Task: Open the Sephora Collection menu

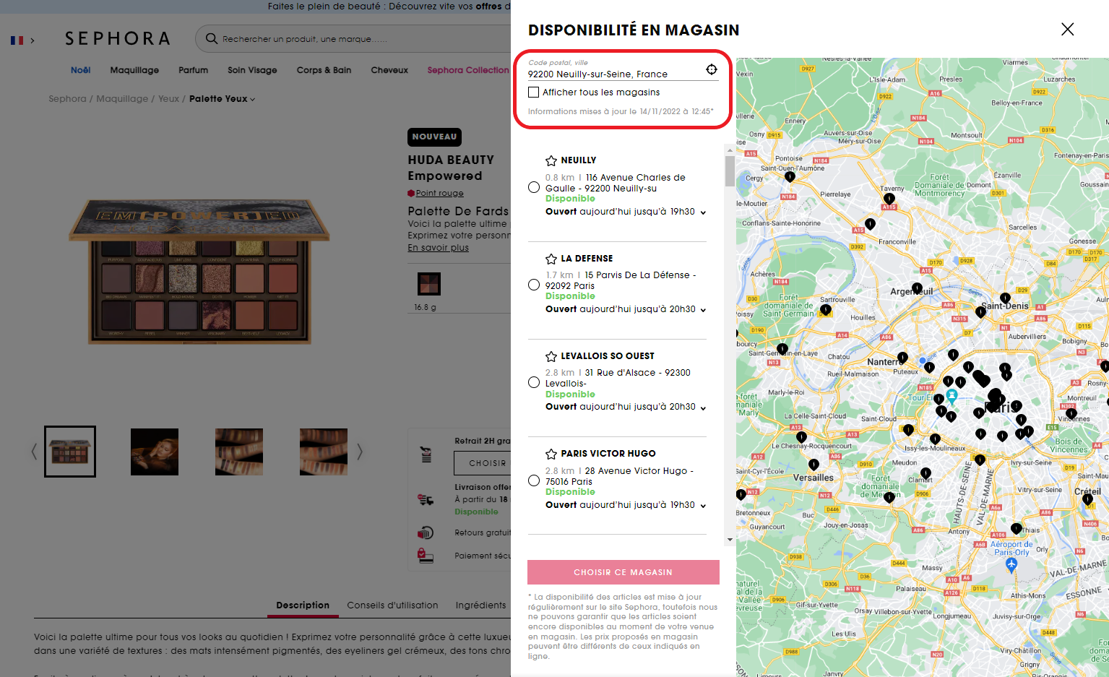Action: [x=468, y=70]
